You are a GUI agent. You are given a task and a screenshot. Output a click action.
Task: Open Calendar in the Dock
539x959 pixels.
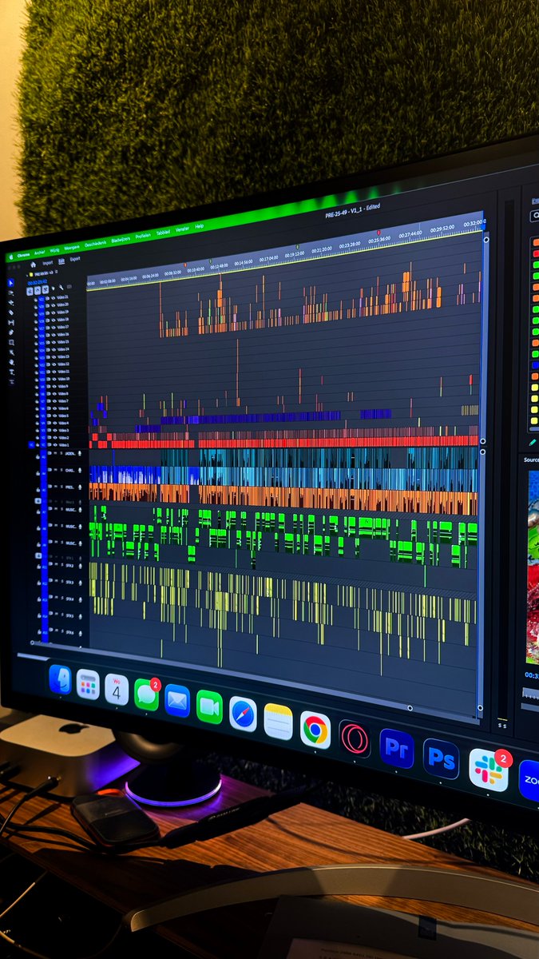(117, 689)
